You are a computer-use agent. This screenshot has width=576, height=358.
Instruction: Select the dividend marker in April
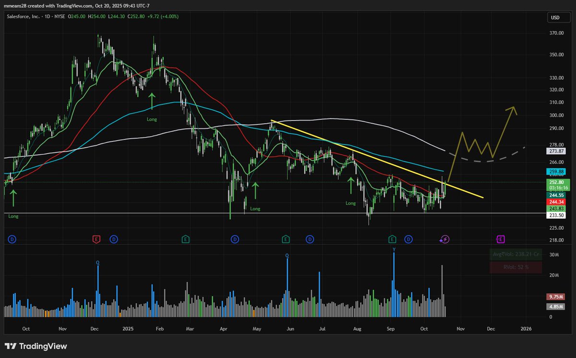235,239
